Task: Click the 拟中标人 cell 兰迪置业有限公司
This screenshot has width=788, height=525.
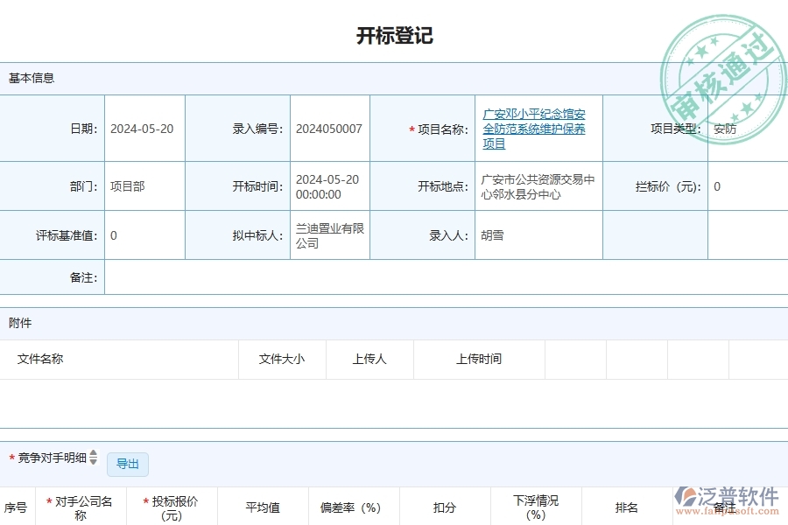Action: point(327,234)
